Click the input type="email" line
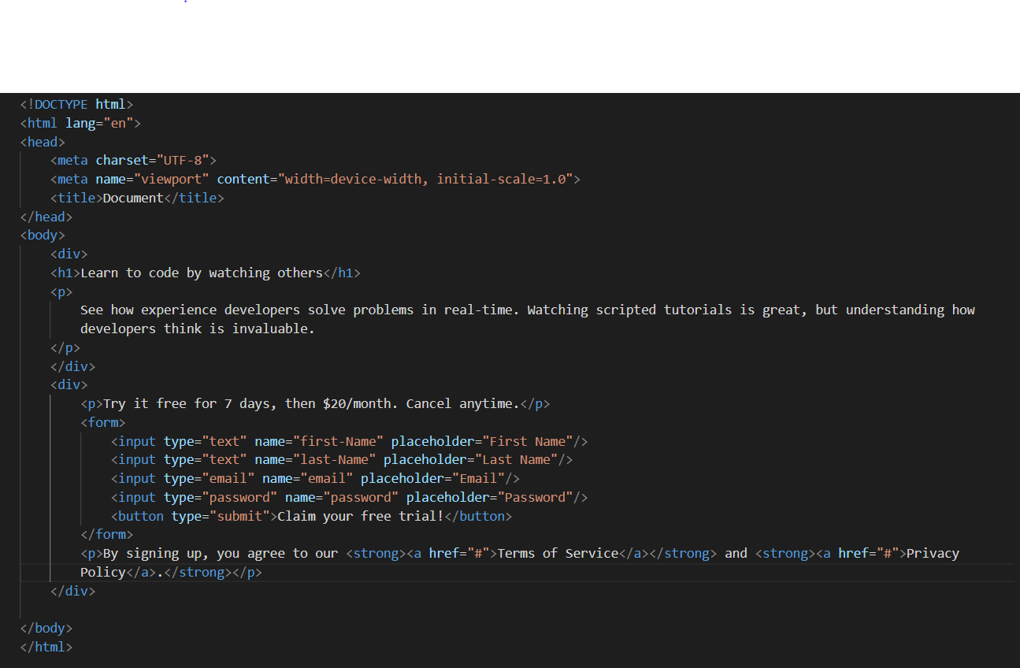 [x=315, y=479]
